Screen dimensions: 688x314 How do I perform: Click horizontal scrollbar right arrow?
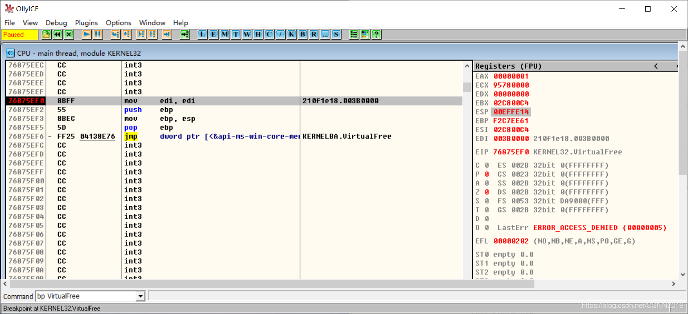click(x=673, y=283)
